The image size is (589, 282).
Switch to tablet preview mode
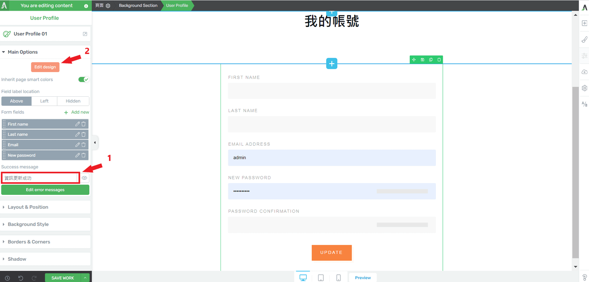click(321, 278)
